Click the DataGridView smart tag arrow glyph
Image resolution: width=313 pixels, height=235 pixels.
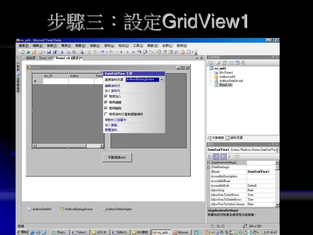tap(101, 73)
